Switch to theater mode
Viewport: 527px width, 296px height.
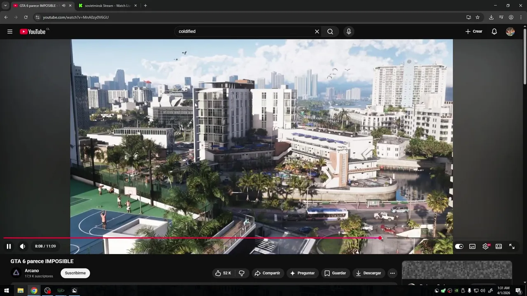[499, 247]
